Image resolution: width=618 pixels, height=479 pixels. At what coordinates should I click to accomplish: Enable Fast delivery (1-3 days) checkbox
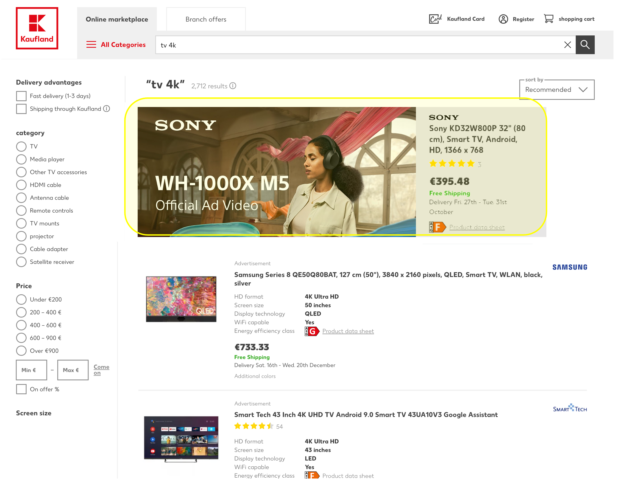tap(21, 96)
